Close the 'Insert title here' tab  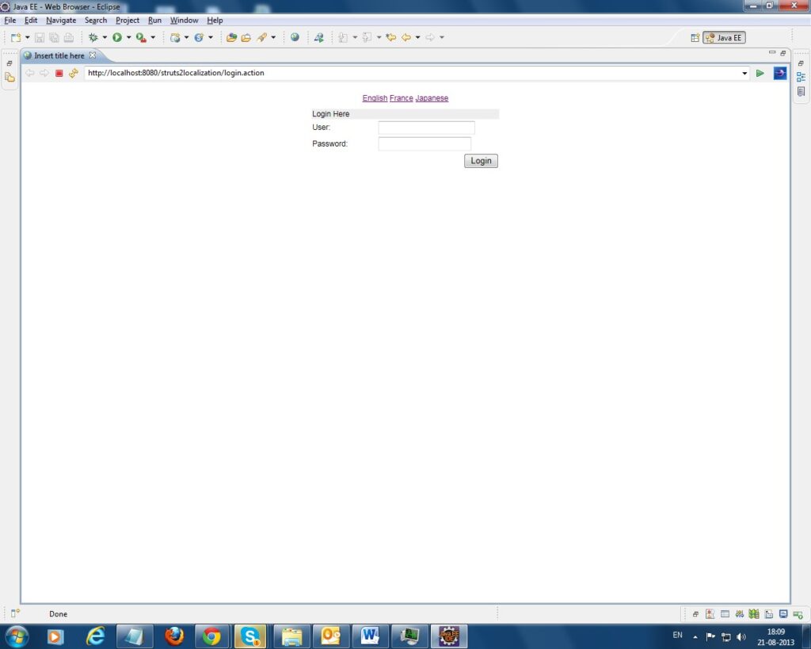(92, 55)
